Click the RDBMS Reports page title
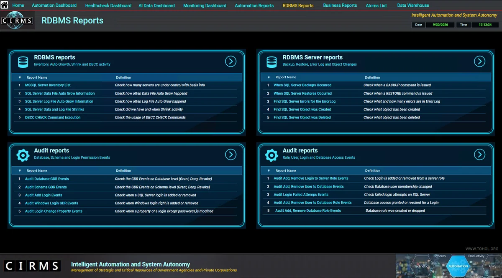Screen dimensions: 502x278 tap(72, 21)
